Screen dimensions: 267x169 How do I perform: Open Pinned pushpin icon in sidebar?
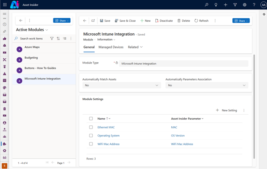click(x=4, y=32)
